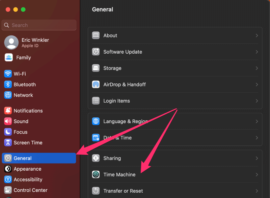Open the Transfer or Reset chevron
The image size is (270, 198).
(257, 191)
